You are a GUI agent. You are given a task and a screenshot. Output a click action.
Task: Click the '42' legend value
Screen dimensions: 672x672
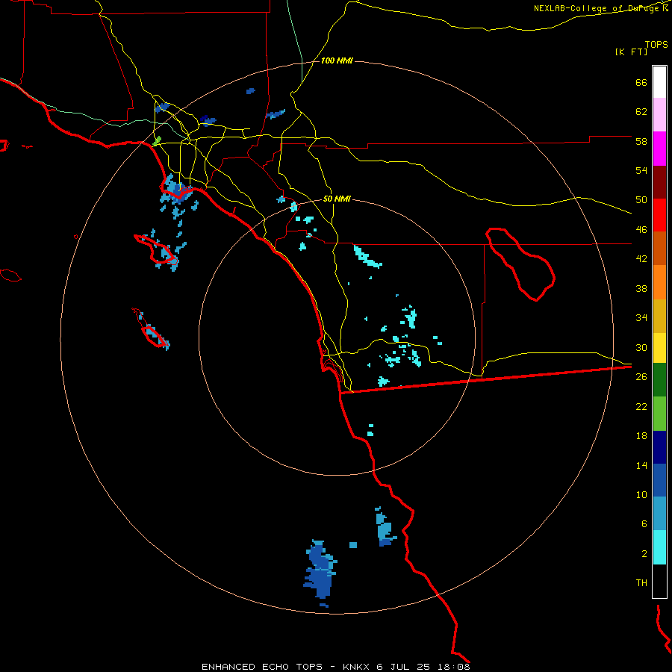pyautogui.click(x=641, y=259)
